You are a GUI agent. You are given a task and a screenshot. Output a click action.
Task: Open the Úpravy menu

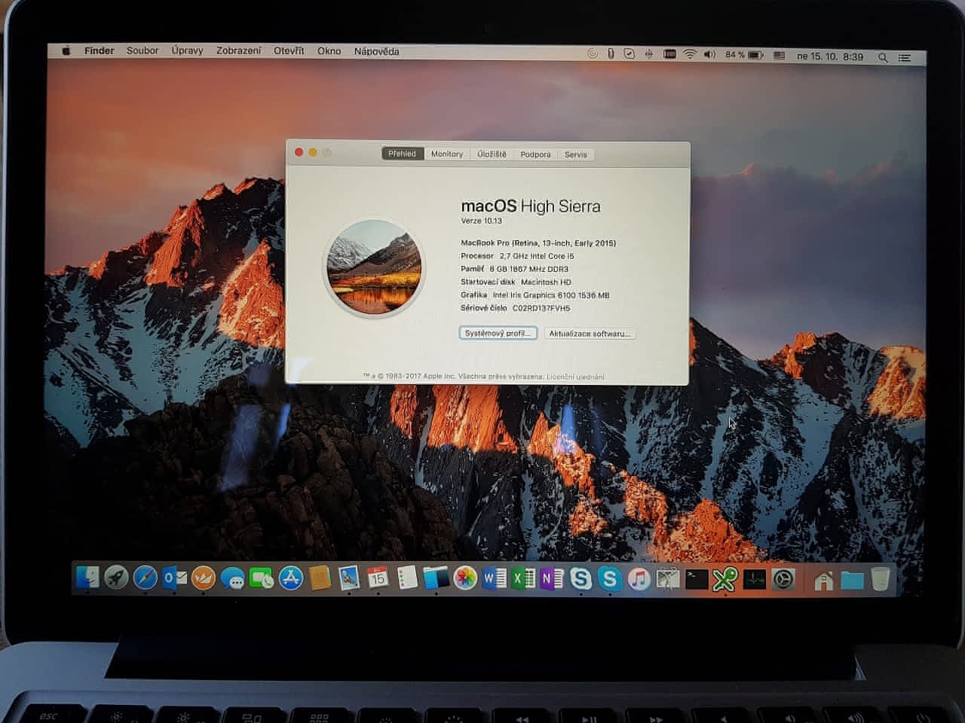tap(187, 50)
